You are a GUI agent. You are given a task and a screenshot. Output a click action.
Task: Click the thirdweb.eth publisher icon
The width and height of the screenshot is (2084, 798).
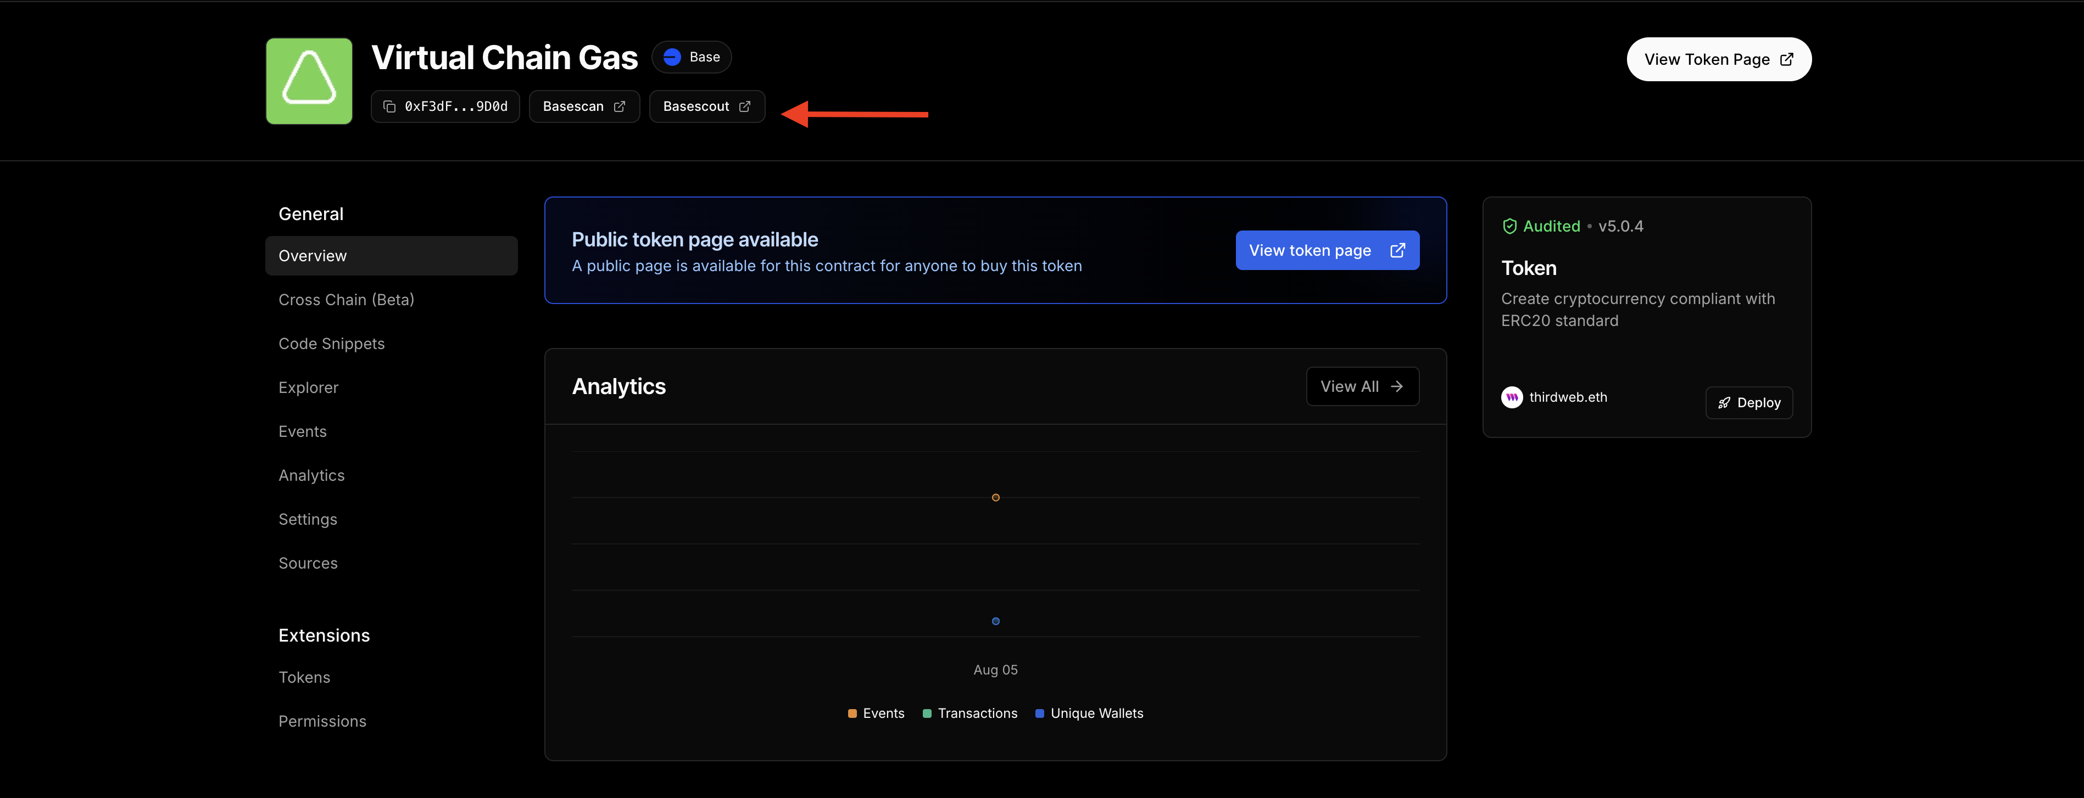(x=1511, y=397)
